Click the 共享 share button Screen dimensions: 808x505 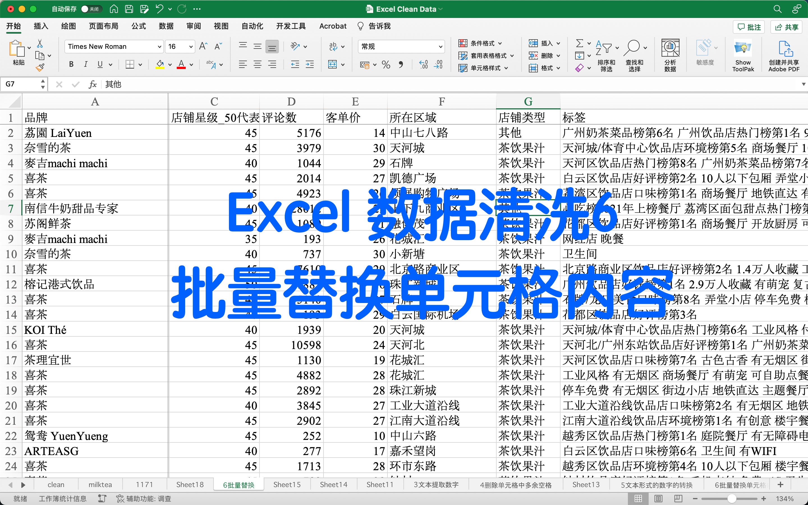point(787,27)
